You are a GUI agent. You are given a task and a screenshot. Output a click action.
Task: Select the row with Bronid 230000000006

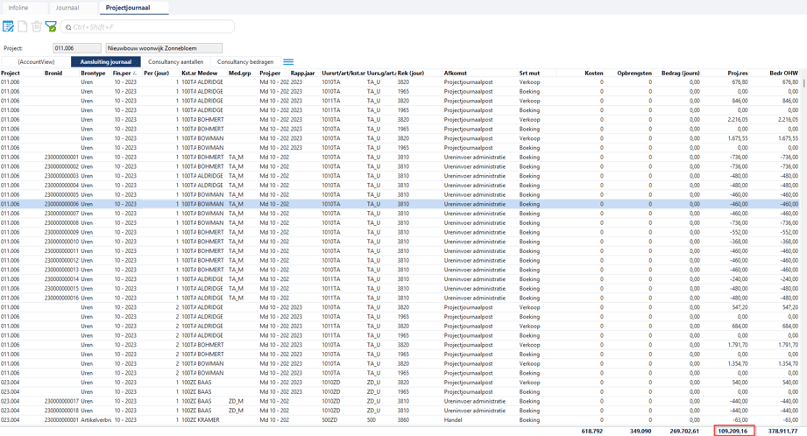point(400,204)
